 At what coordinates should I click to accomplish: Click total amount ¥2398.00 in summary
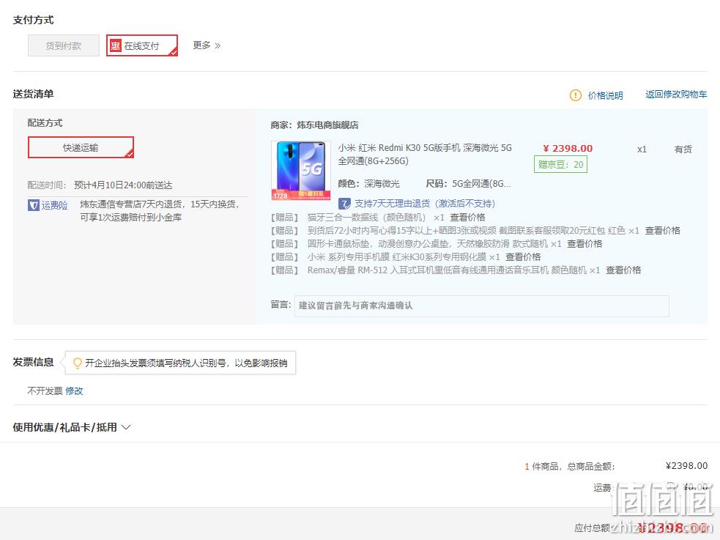tap(686, 465)
